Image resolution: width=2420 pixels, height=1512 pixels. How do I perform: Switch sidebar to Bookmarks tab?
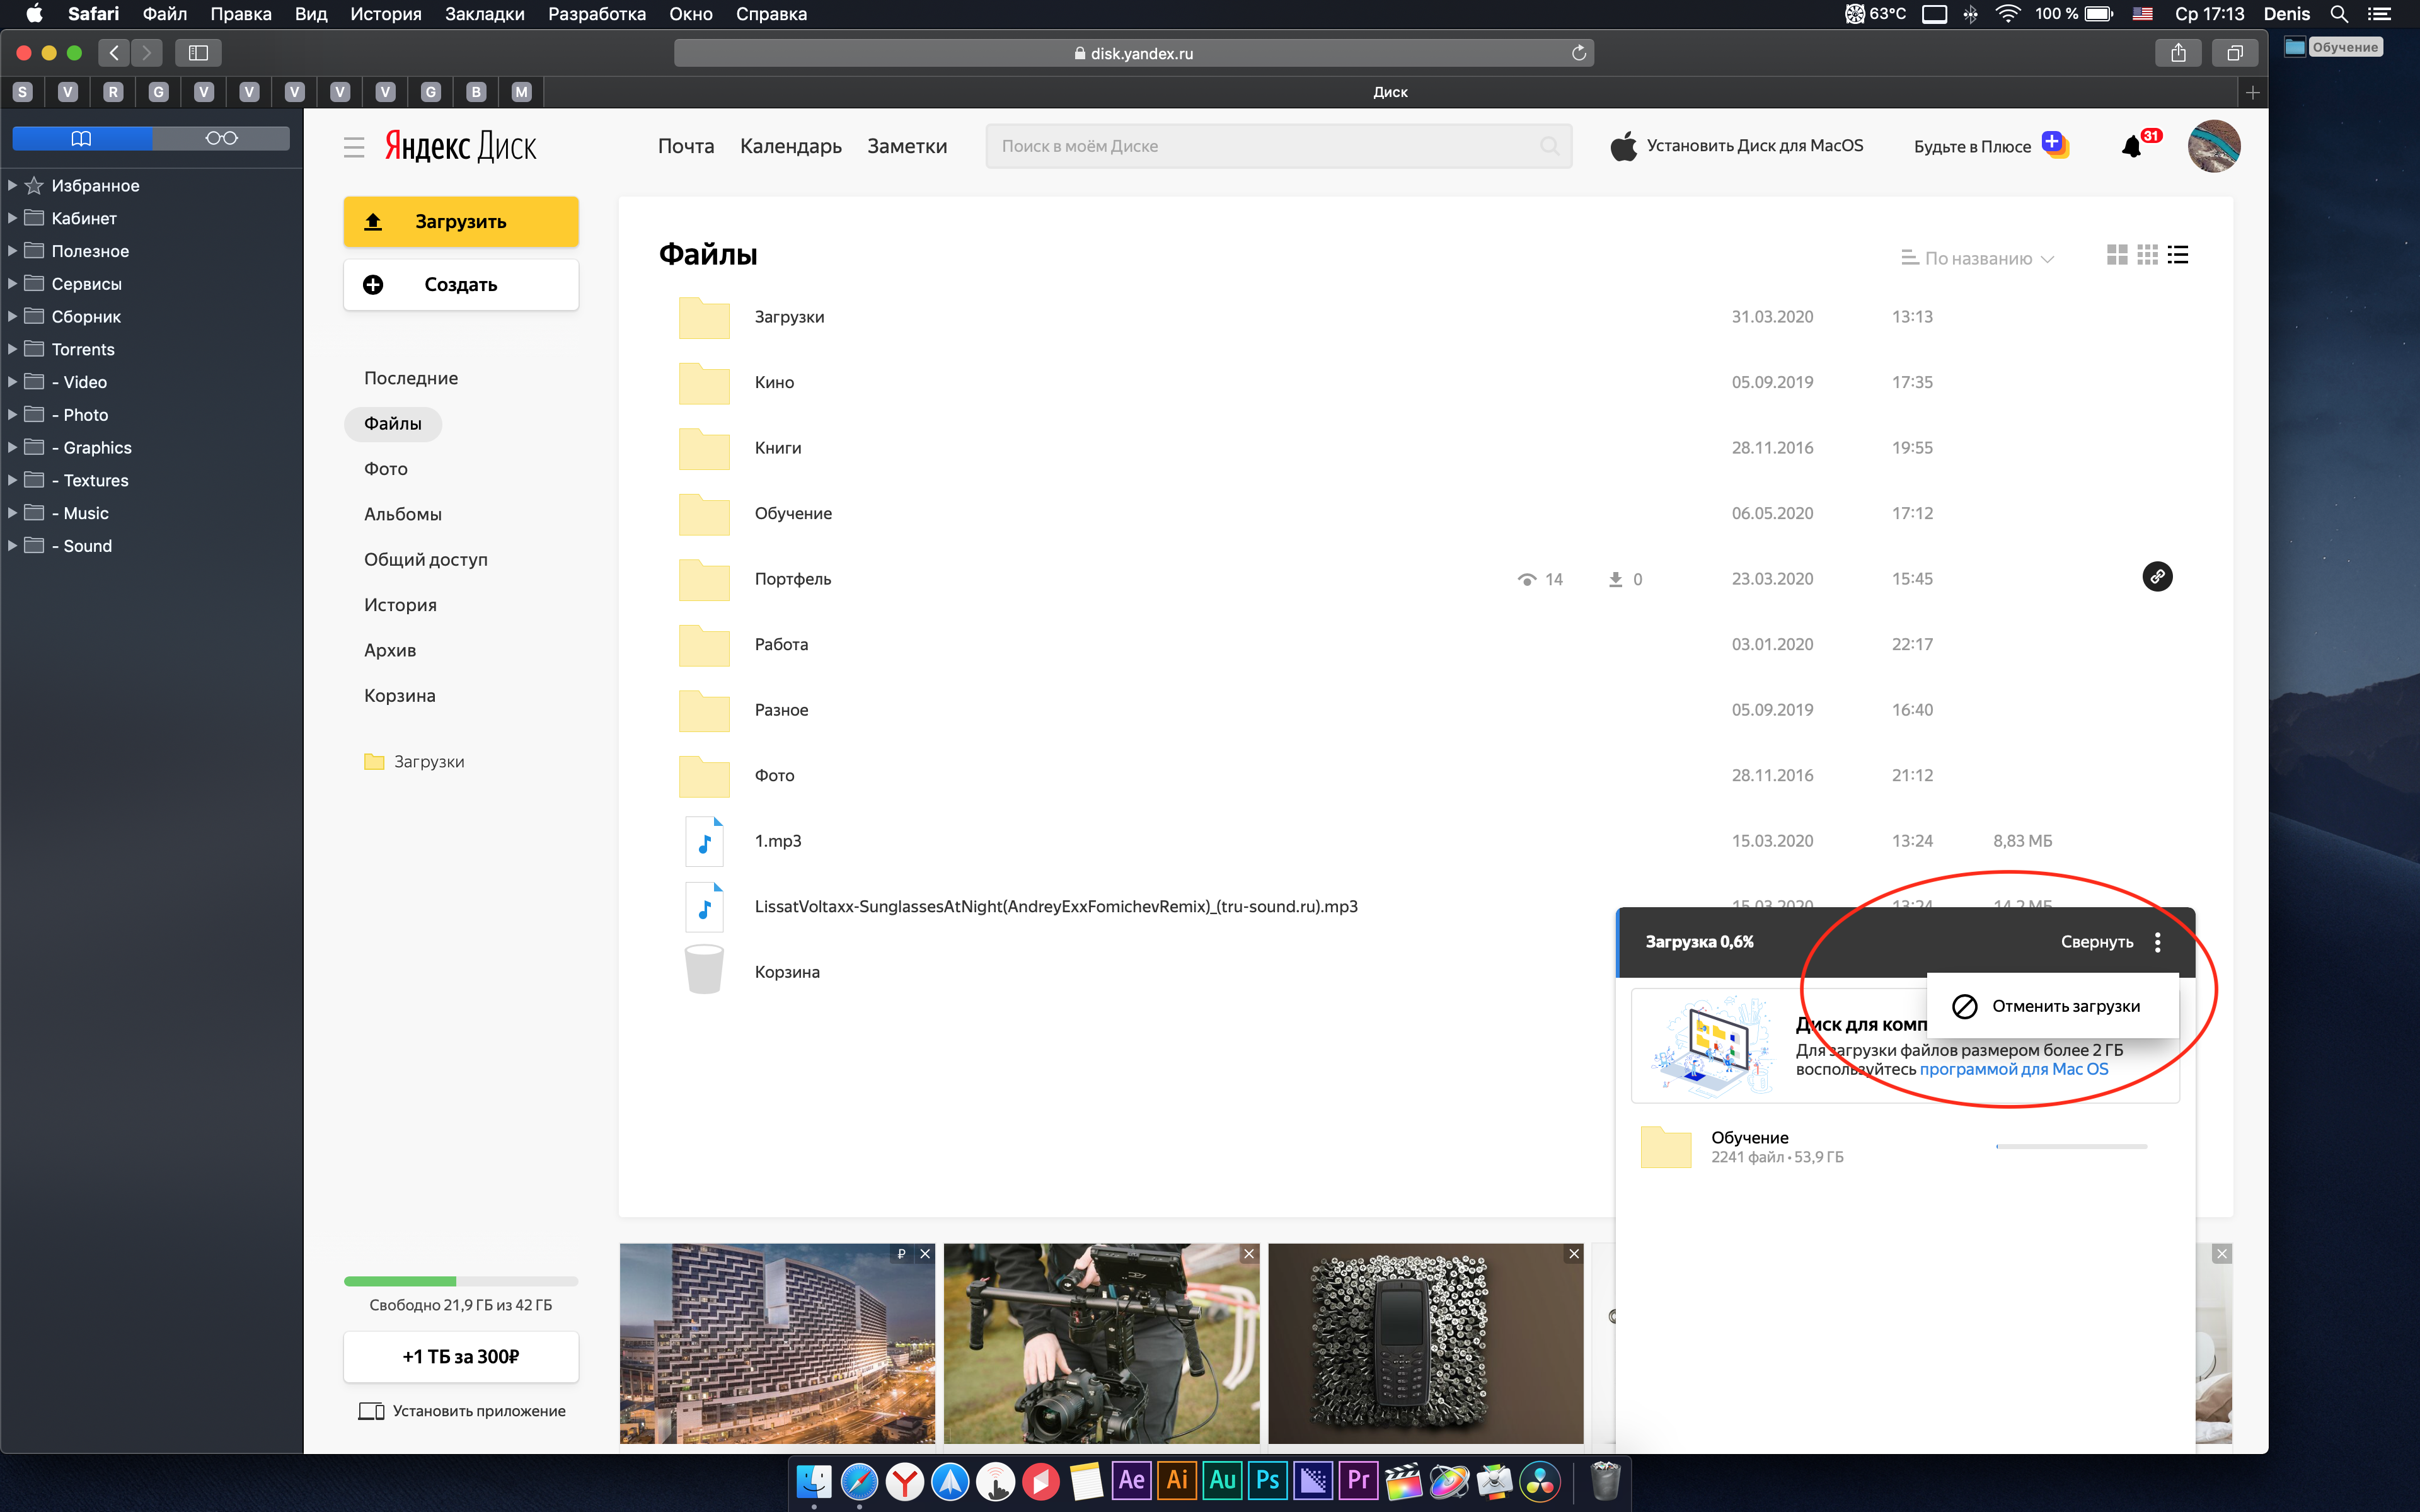coord(82,138)
